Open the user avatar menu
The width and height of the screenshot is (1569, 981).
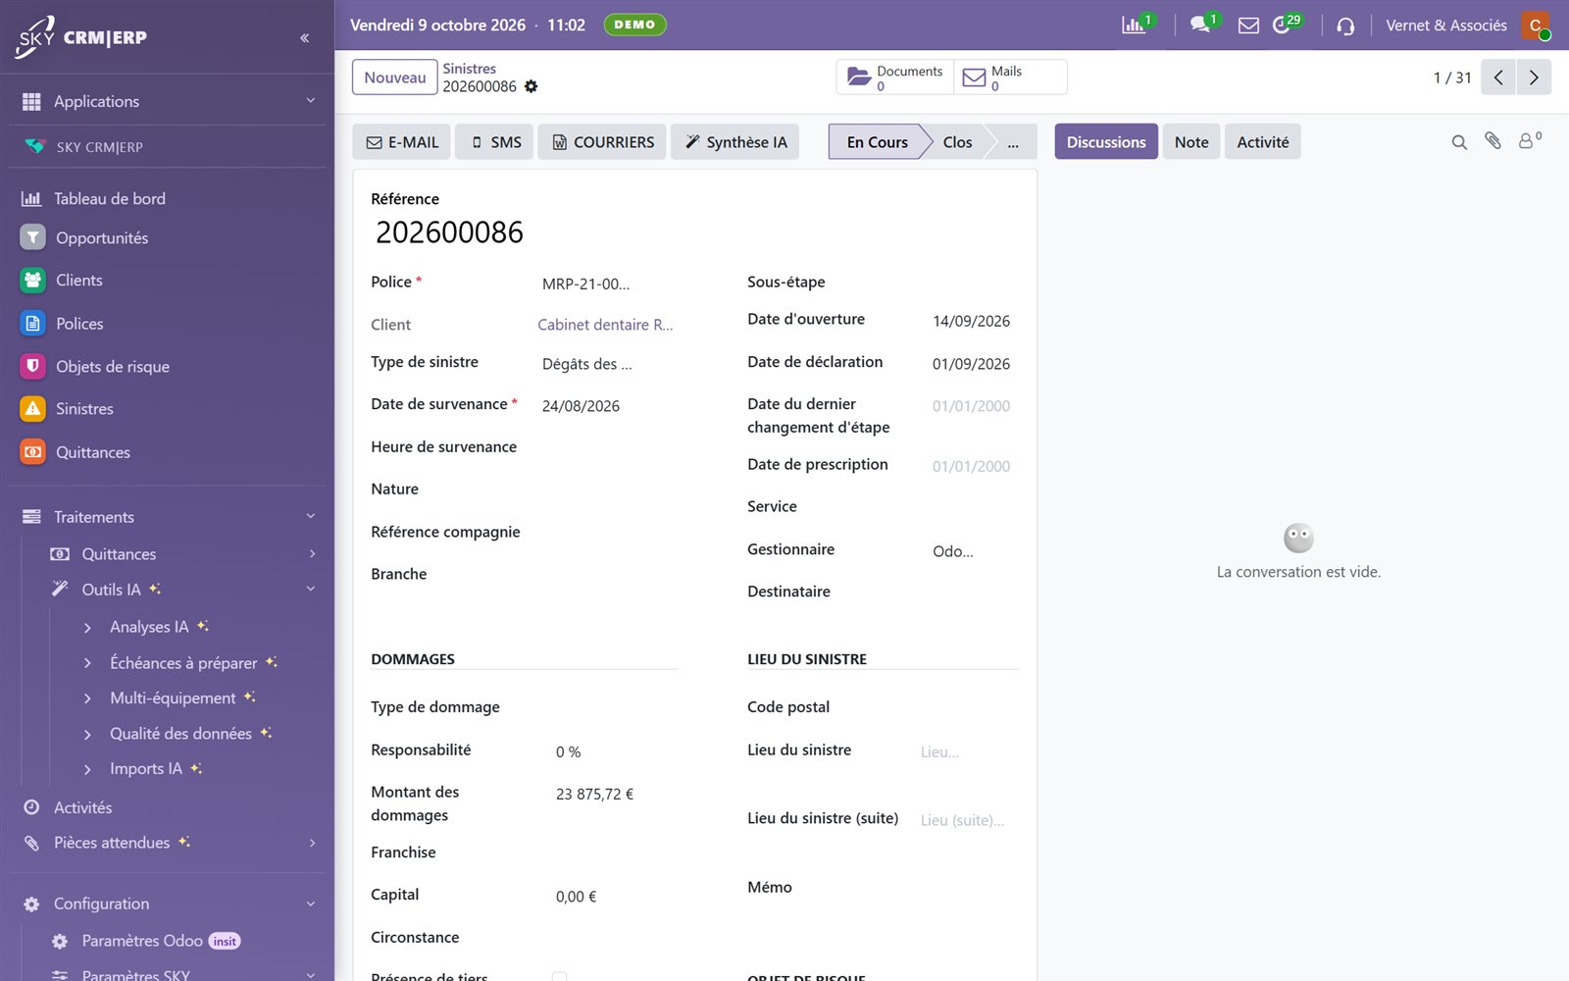point(1536,26)
